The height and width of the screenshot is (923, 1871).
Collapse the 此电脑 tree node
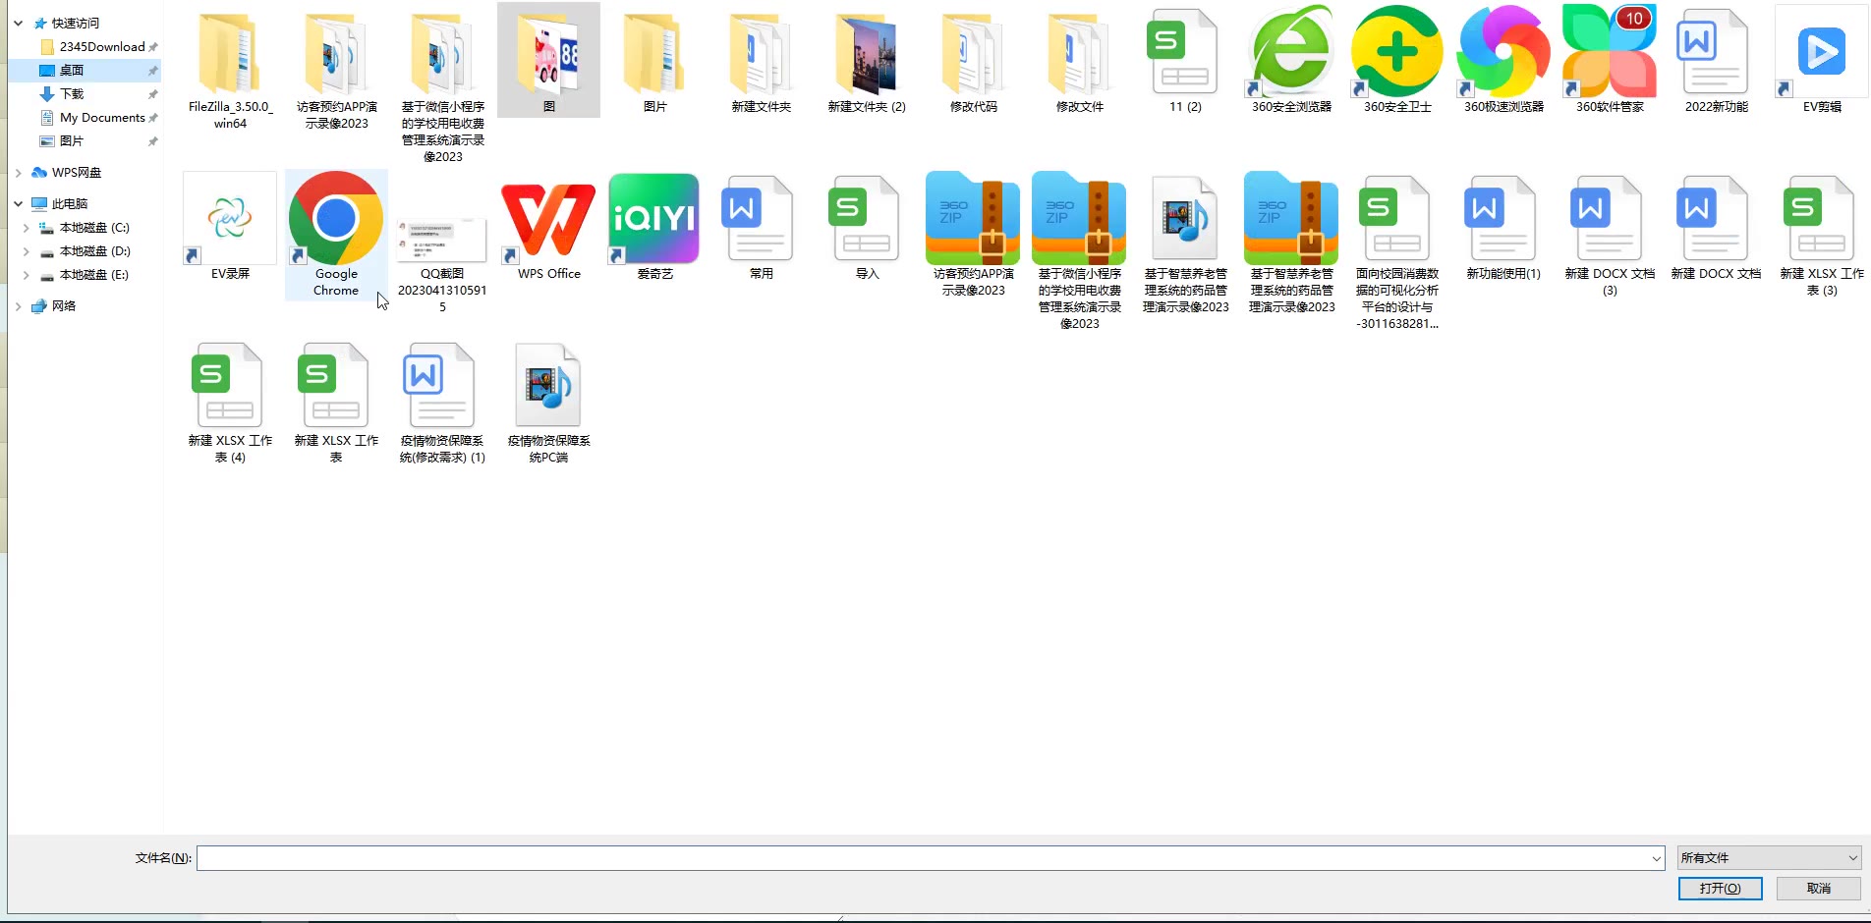click(x=18, y=203)
